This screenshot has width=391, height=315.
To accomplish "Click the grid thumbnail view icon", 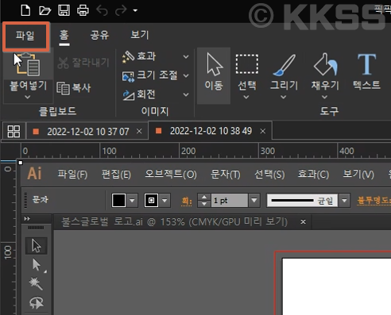I will click(14, 131).
